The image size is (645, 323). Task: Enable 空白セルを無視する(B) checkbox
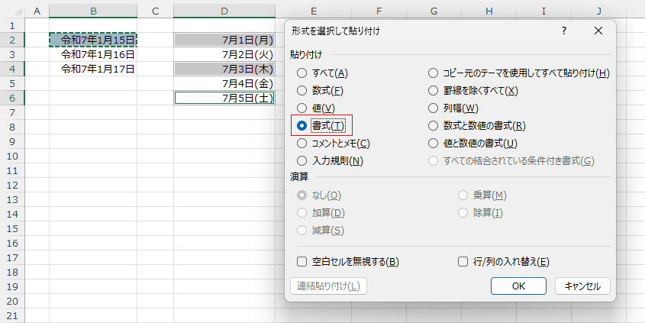coord(302,262)
